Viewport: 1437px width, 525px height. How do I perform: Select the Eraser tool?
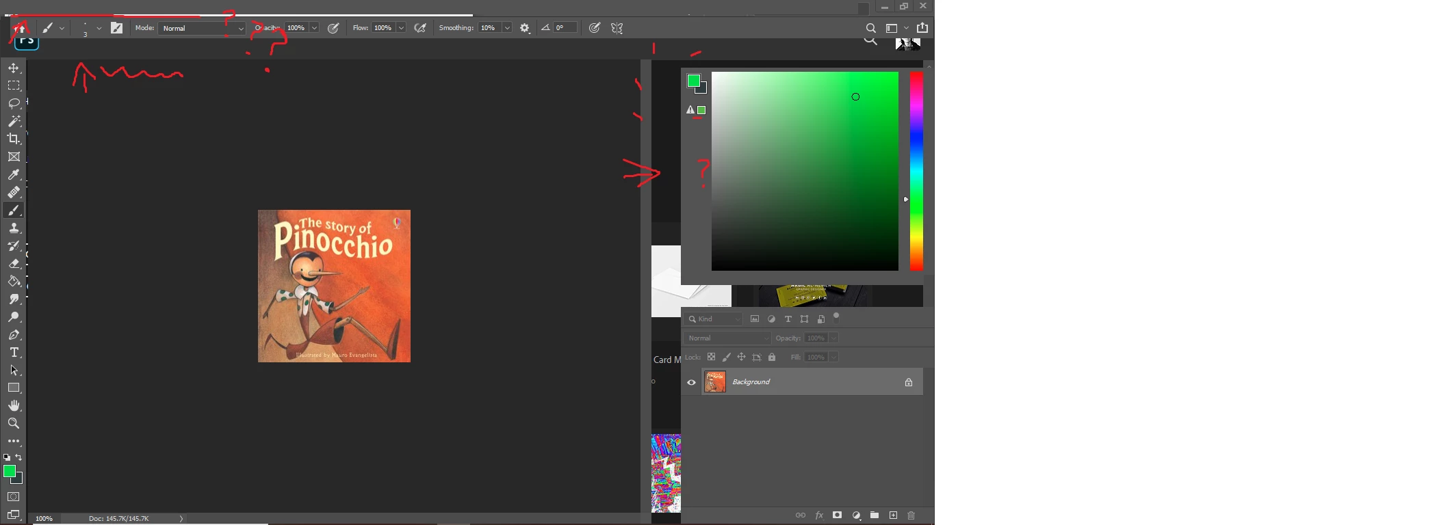tap(14, 264)
